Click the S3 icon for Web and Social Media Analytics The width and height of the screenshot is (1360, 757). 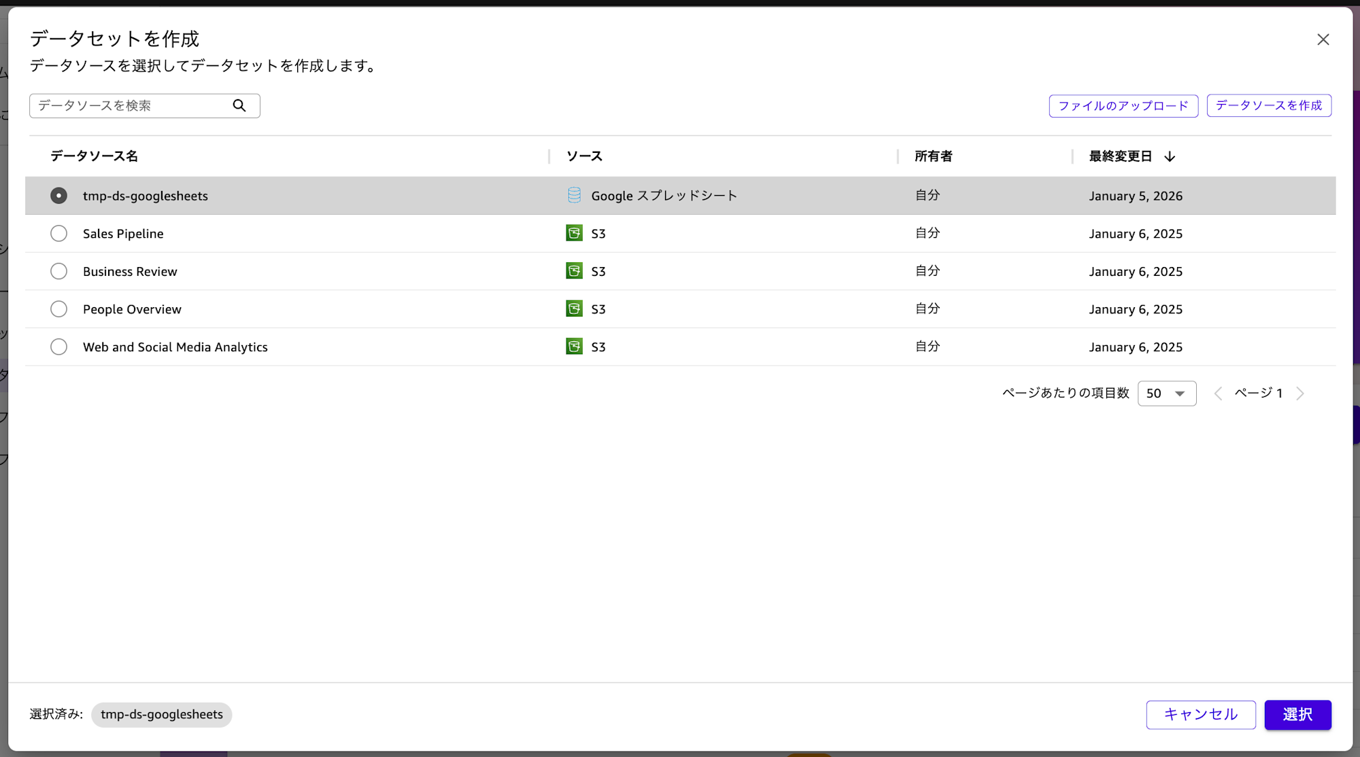(x=573, y=347)
